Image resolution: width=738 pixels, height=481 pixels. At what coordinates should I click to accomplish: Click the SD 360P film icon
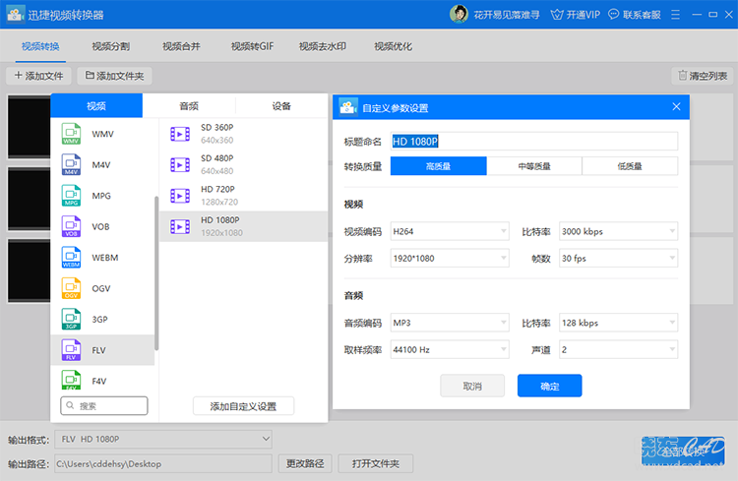pos(180,134)
